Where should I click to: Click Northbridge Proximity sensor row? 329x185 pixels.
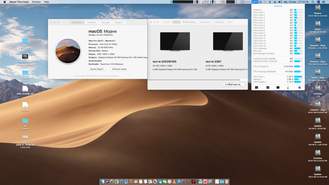coord(278,54)
